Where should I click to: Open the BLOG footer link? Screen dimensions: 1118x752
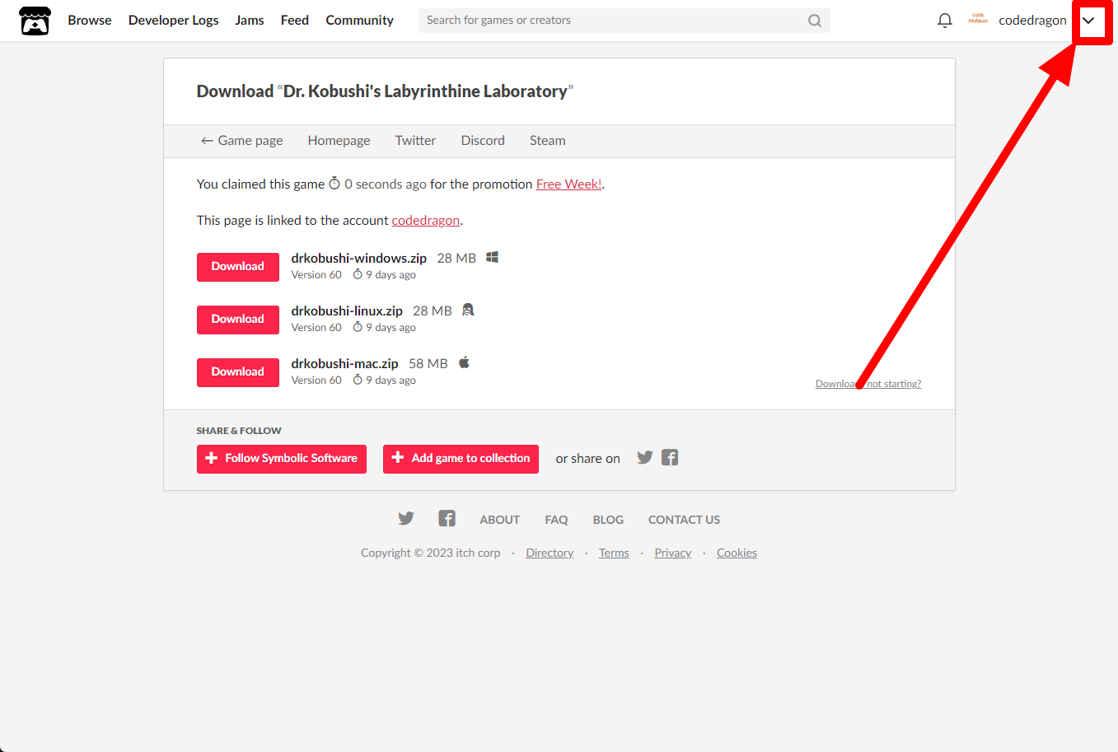click(x=608, y=520)
